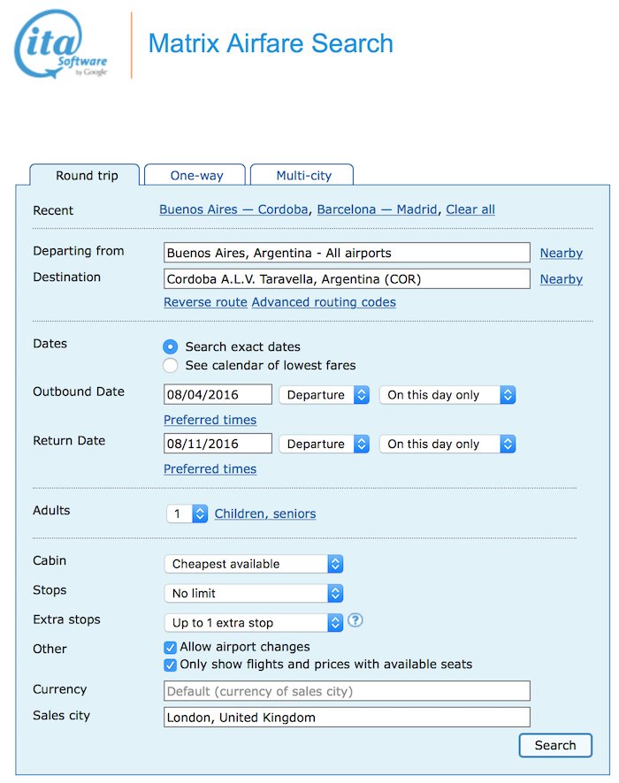
Task: Open recent search Buenos Aires — Cordoba
Action: [x=233, y=209]
